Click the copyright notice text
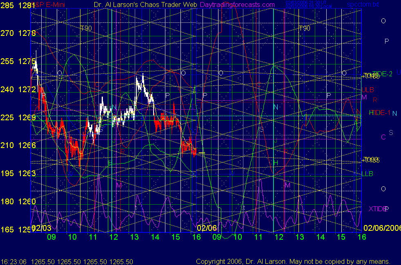 (x=293, y=261)
